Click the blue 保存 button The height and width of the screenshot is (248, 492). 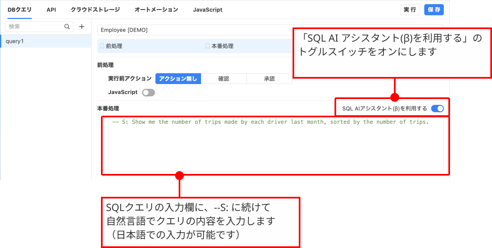tap(434, 10)
